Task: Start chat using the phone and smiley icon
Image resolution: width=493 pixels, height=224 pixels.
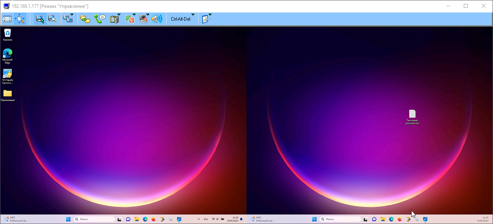Action: tap(100, 19)
